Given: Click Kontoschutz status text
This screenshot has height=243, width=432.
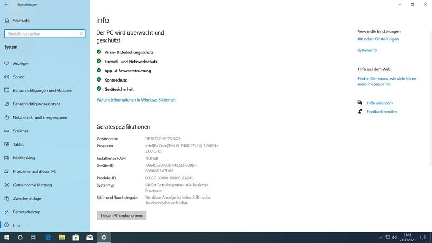Looking at the screenshot, I should (x=116, y=80).
